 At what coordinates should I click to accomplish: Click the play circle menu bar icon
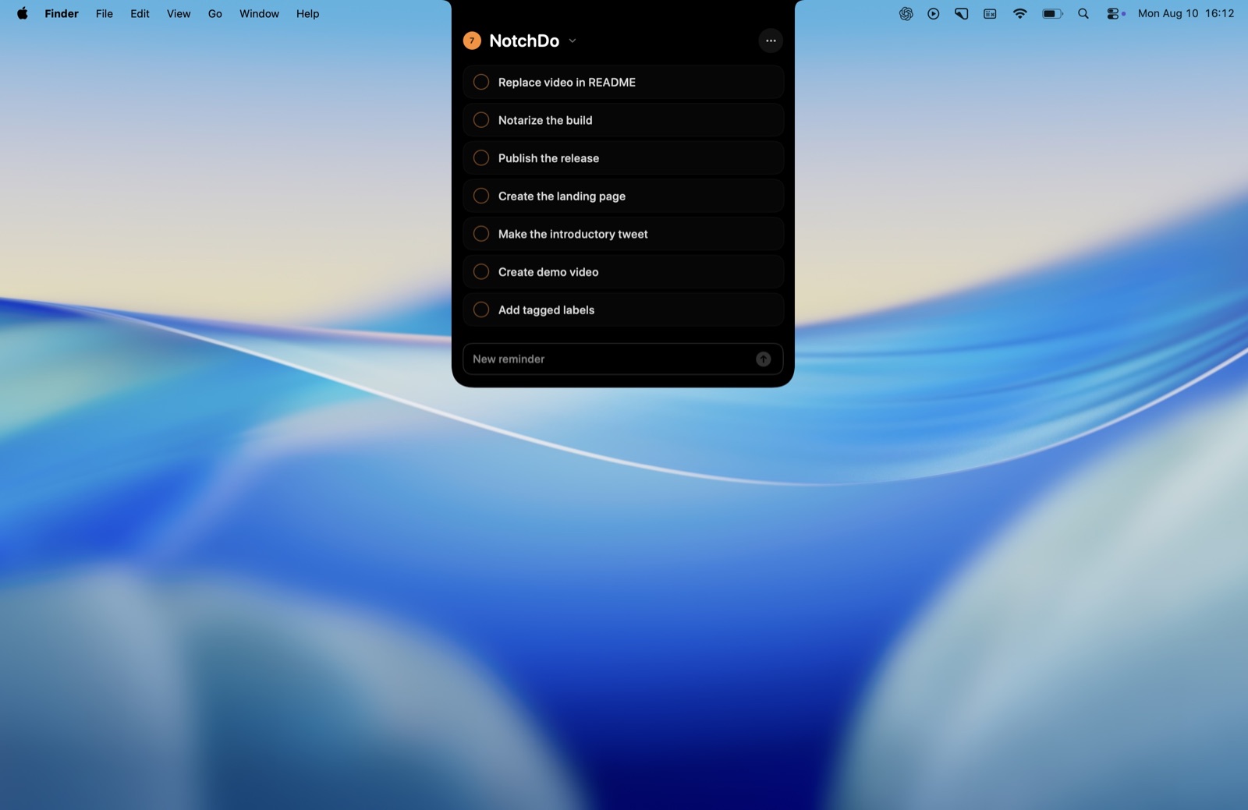(933, 13)
